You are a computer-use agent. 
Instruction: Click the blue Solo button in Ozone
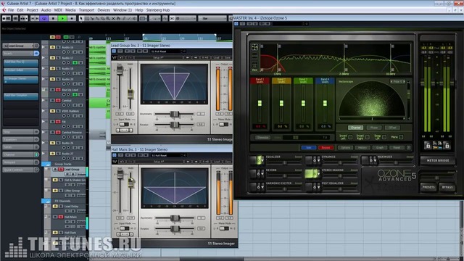[x=308, y=147]
